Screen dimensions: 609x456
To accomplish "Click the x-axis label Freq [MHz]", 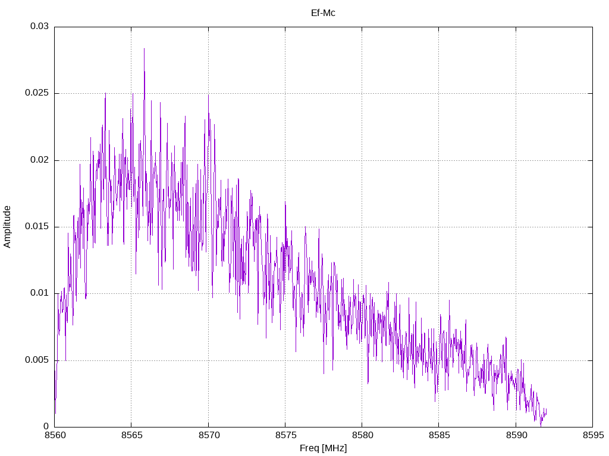I will pyautogui.click(x=323, y=448).
